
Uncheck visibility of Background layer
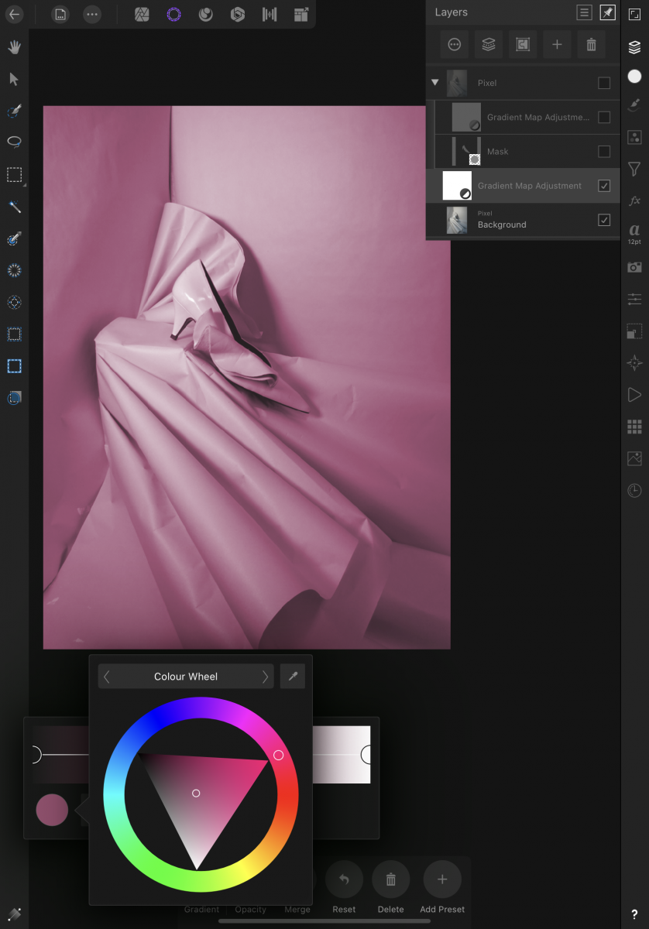click(x=604, y=220)
